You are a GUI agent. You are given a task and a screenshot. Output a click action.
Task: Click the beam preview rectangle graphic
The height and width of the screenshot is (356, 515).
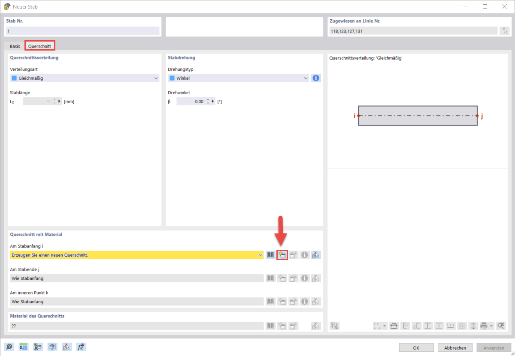coord(418,116)
